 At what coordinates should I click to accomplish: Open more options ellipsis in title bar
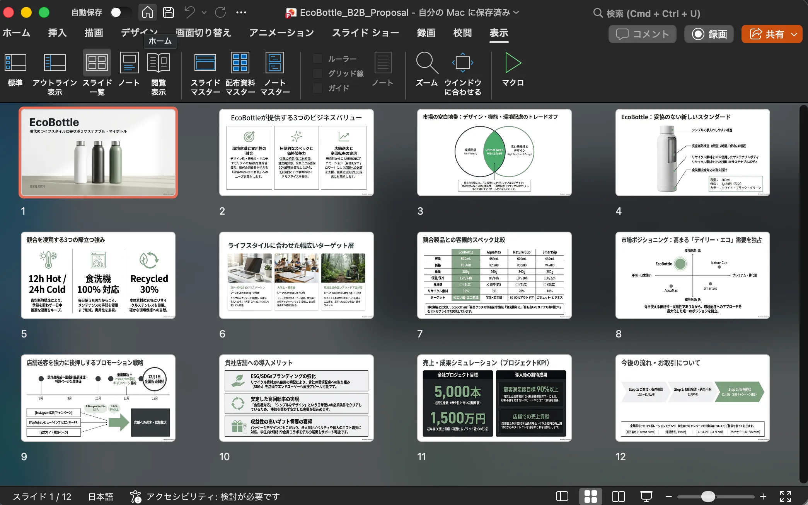click(241, 12)
